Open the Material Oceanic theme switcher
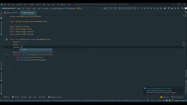187x105 pixels. tap(180, 100)
